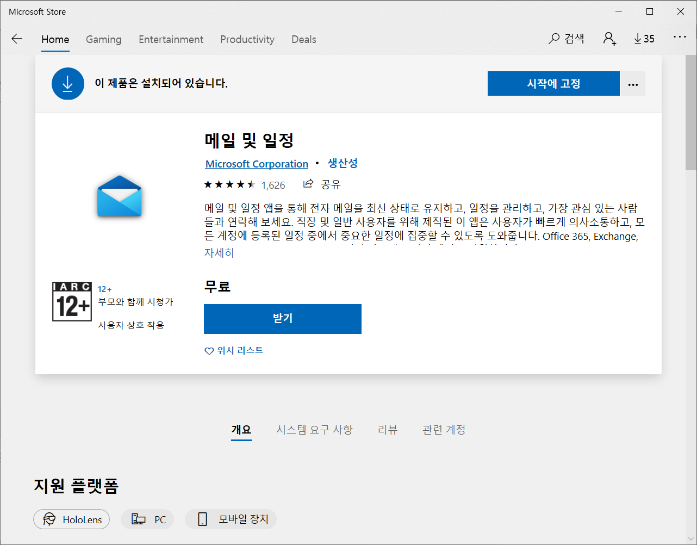The height and width of the screenshot is (545, 697).
Task: Switch to the Gaming tab
Action: [x=104, y=39]
